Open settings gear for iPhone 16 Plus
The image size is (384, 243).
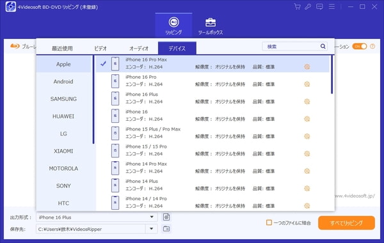tap(307, 102)
